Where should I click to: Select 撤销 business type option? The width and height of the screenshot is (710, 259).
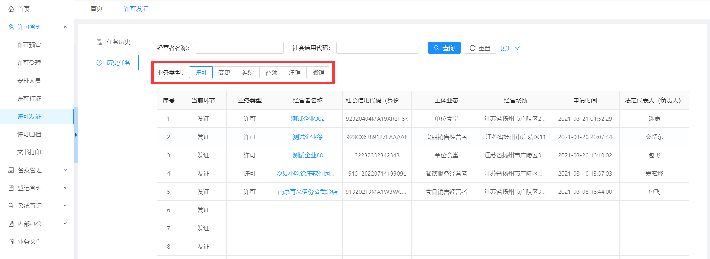318,72
